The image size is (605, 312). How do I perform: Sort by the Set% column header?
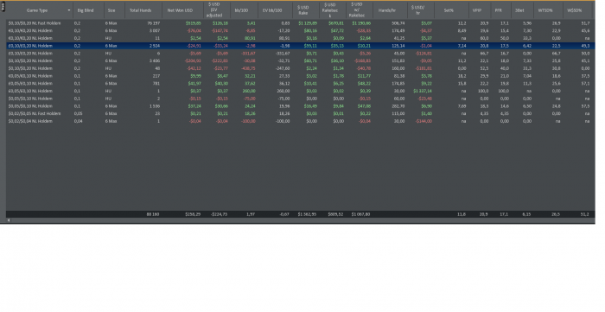coord(449,10)
